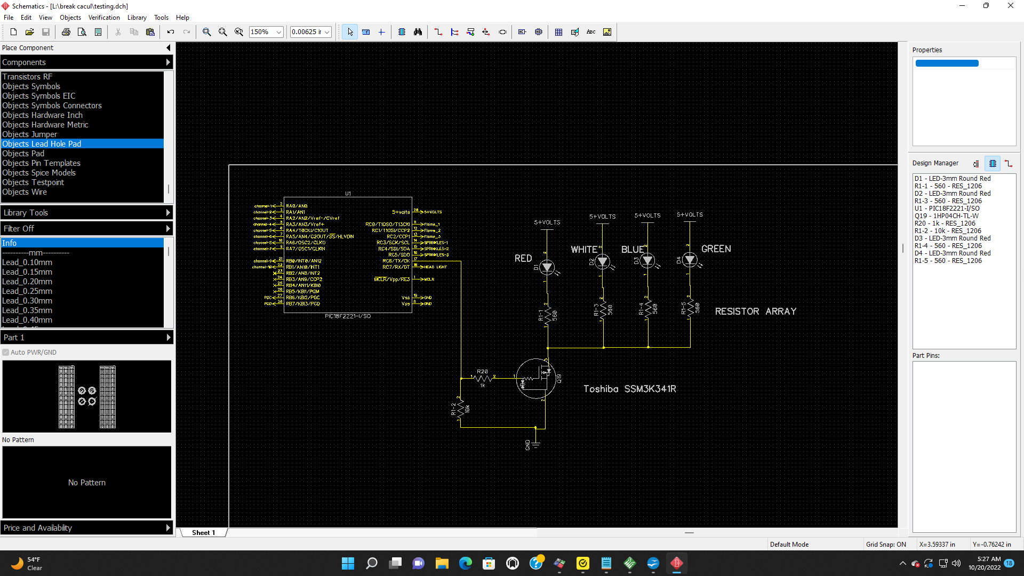Select the ABC text placement tool
Screen dimensions: 1024x576
tap(591, 32)
